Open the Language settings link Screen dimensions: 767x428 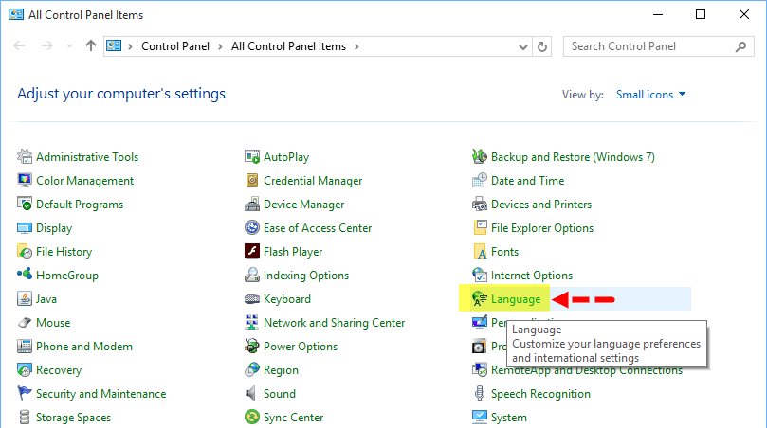(x=516, y=299)
